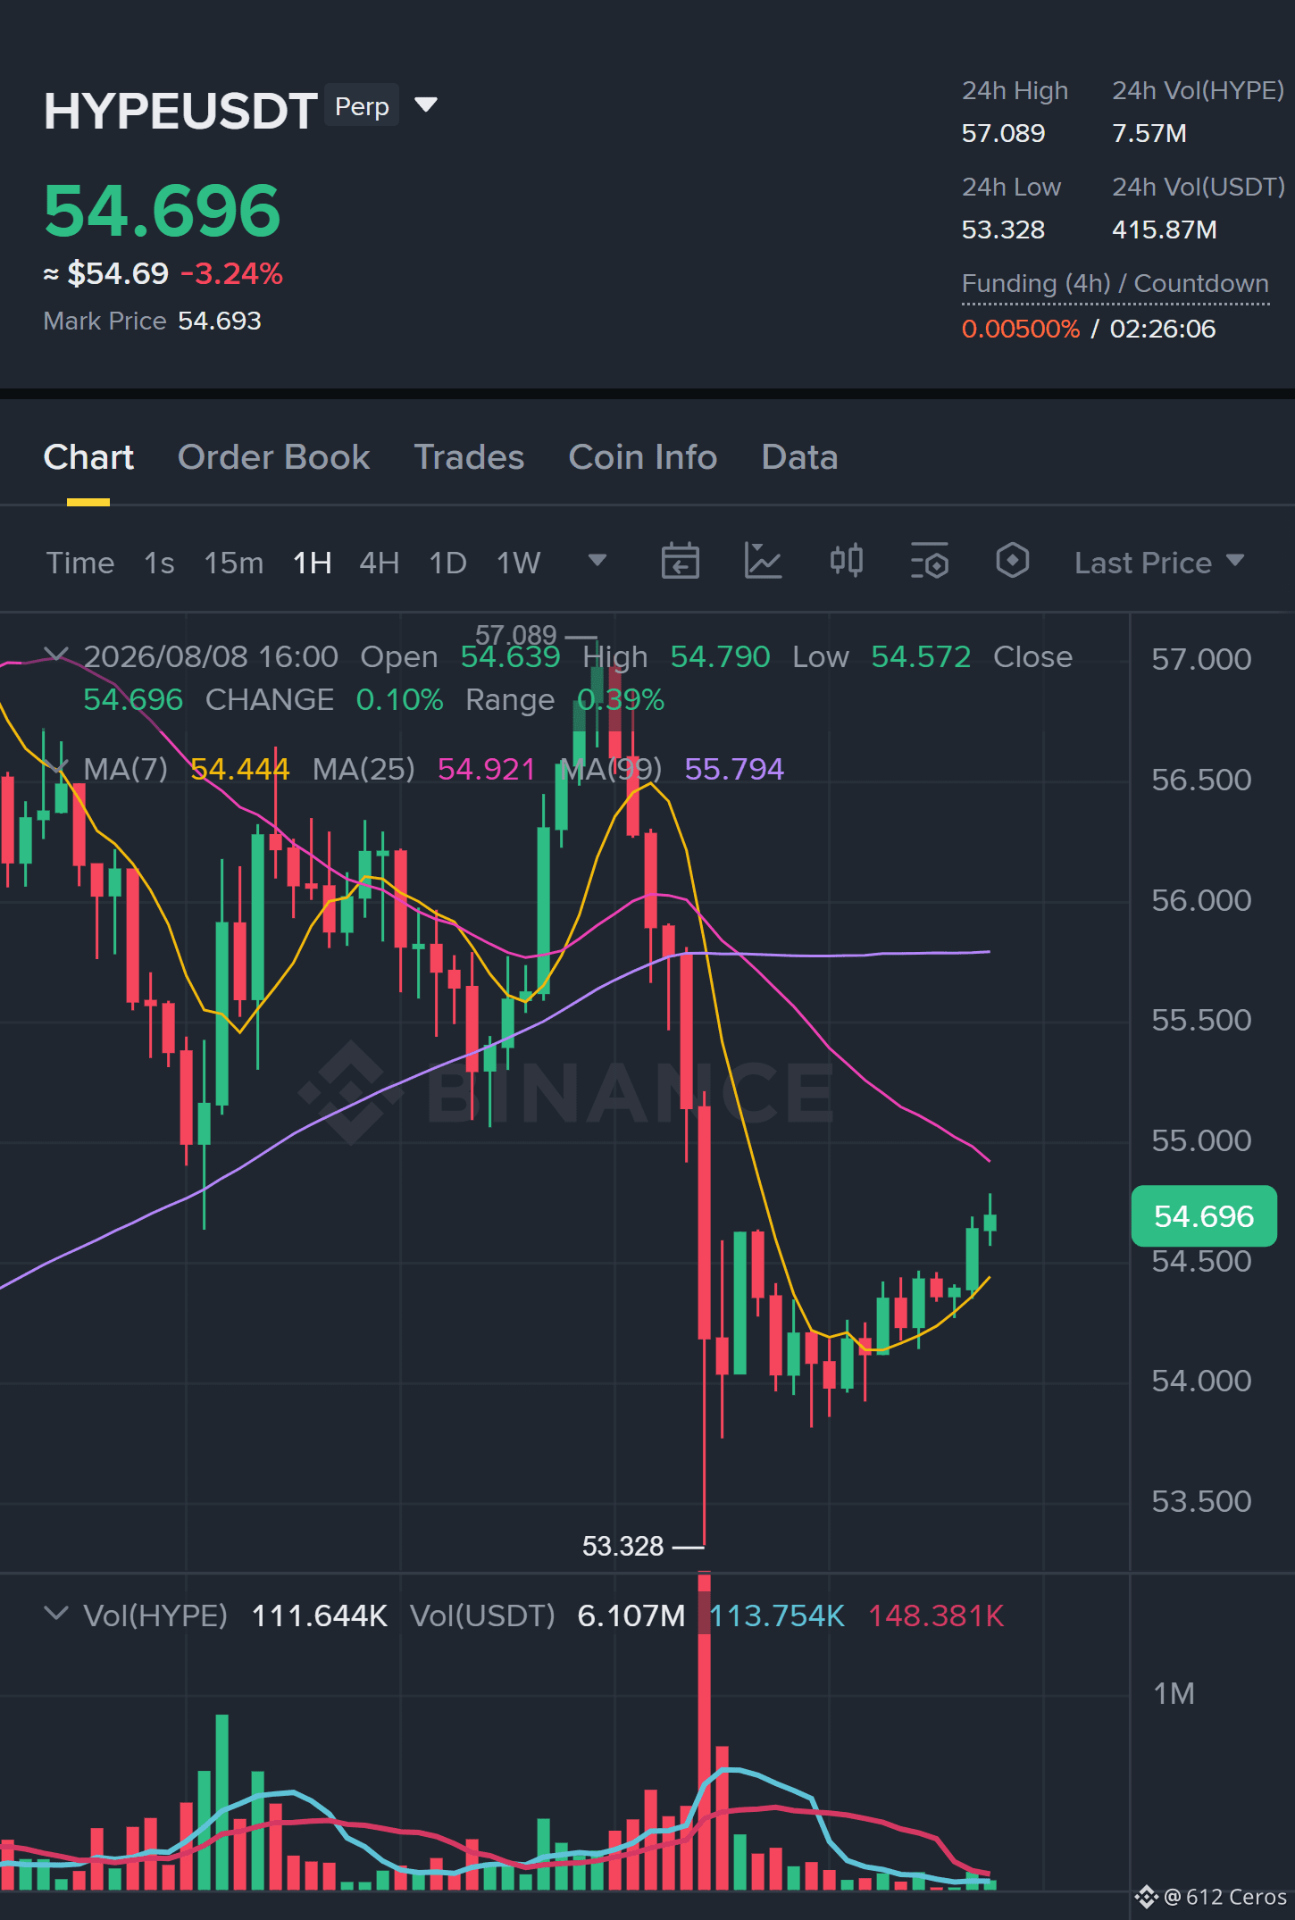Select the 15m interval
This screenshot has height=1920, width=1295.
(234, 563)
